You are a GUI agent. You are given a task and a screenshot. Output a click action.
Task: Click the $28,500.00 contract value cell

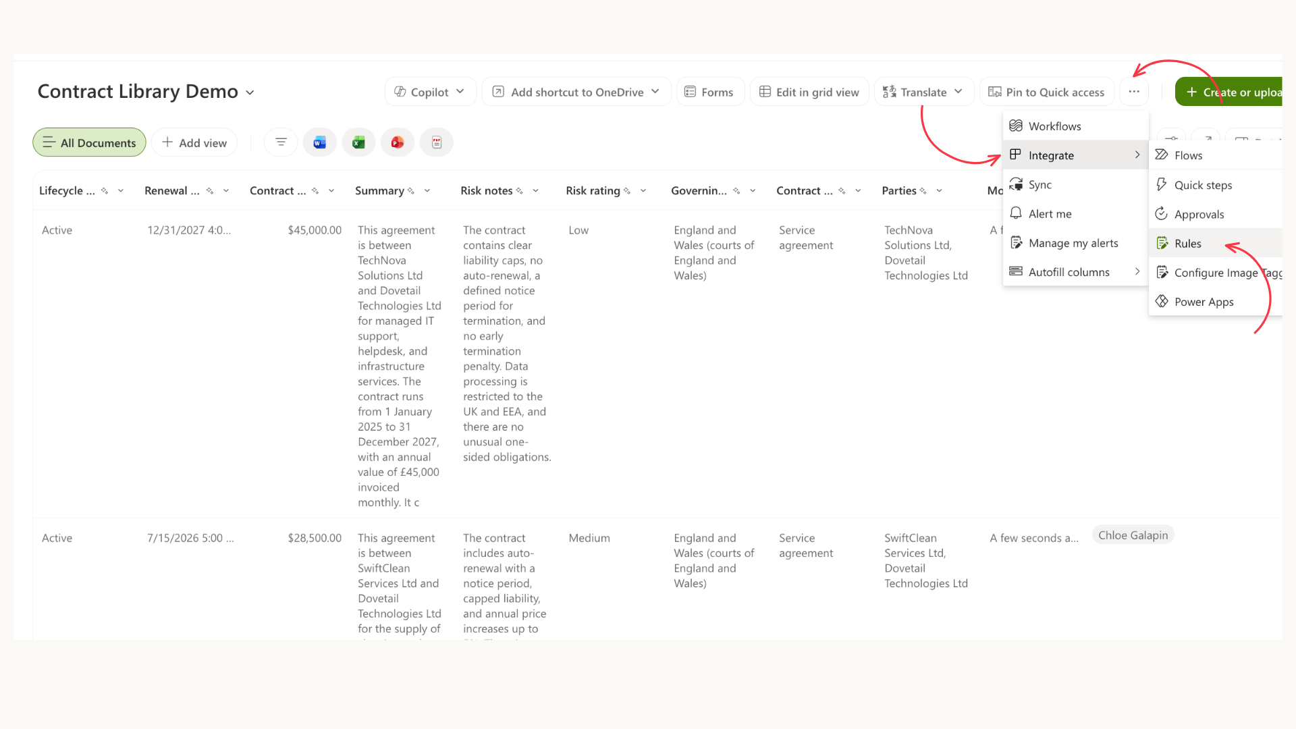tap(315, 538)
